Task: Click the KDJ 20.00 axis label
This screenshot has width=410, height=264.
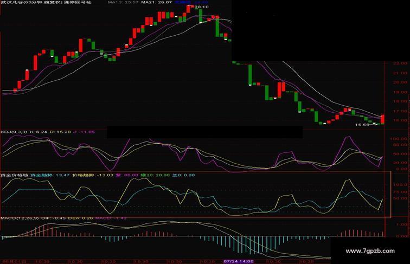Action: 400,163
